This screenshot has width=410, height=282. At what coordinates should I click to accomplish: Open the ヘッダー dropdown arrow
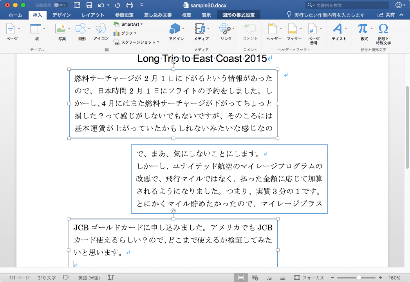pos(281,28)
